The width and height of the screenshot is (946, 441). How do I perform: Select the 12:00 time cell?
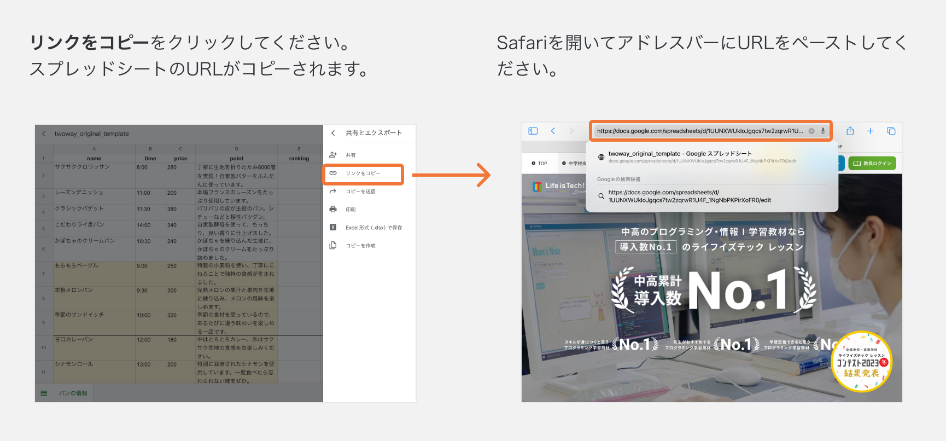150,347
